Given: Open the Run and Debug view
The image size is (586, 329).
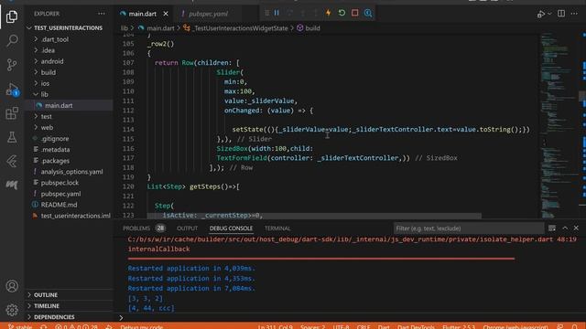Looking at the screenshot, I should point(12,90).
